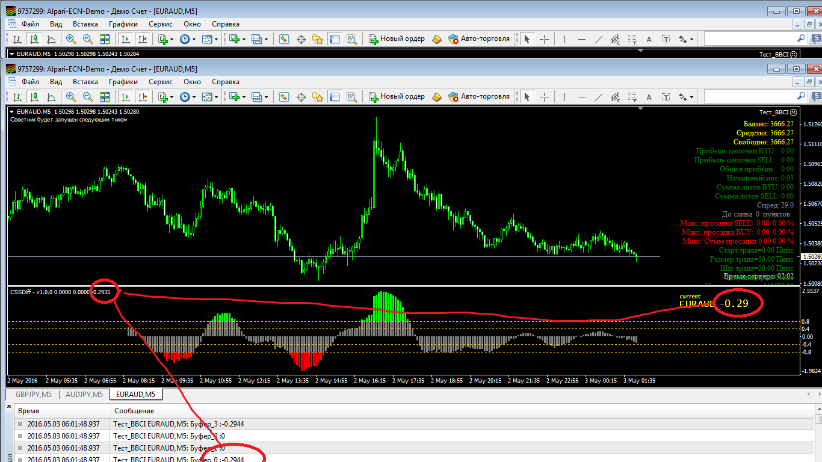Toggle the Terminal panel icon in lower toolbar
The image size is (822, 462).
[335, 96]
